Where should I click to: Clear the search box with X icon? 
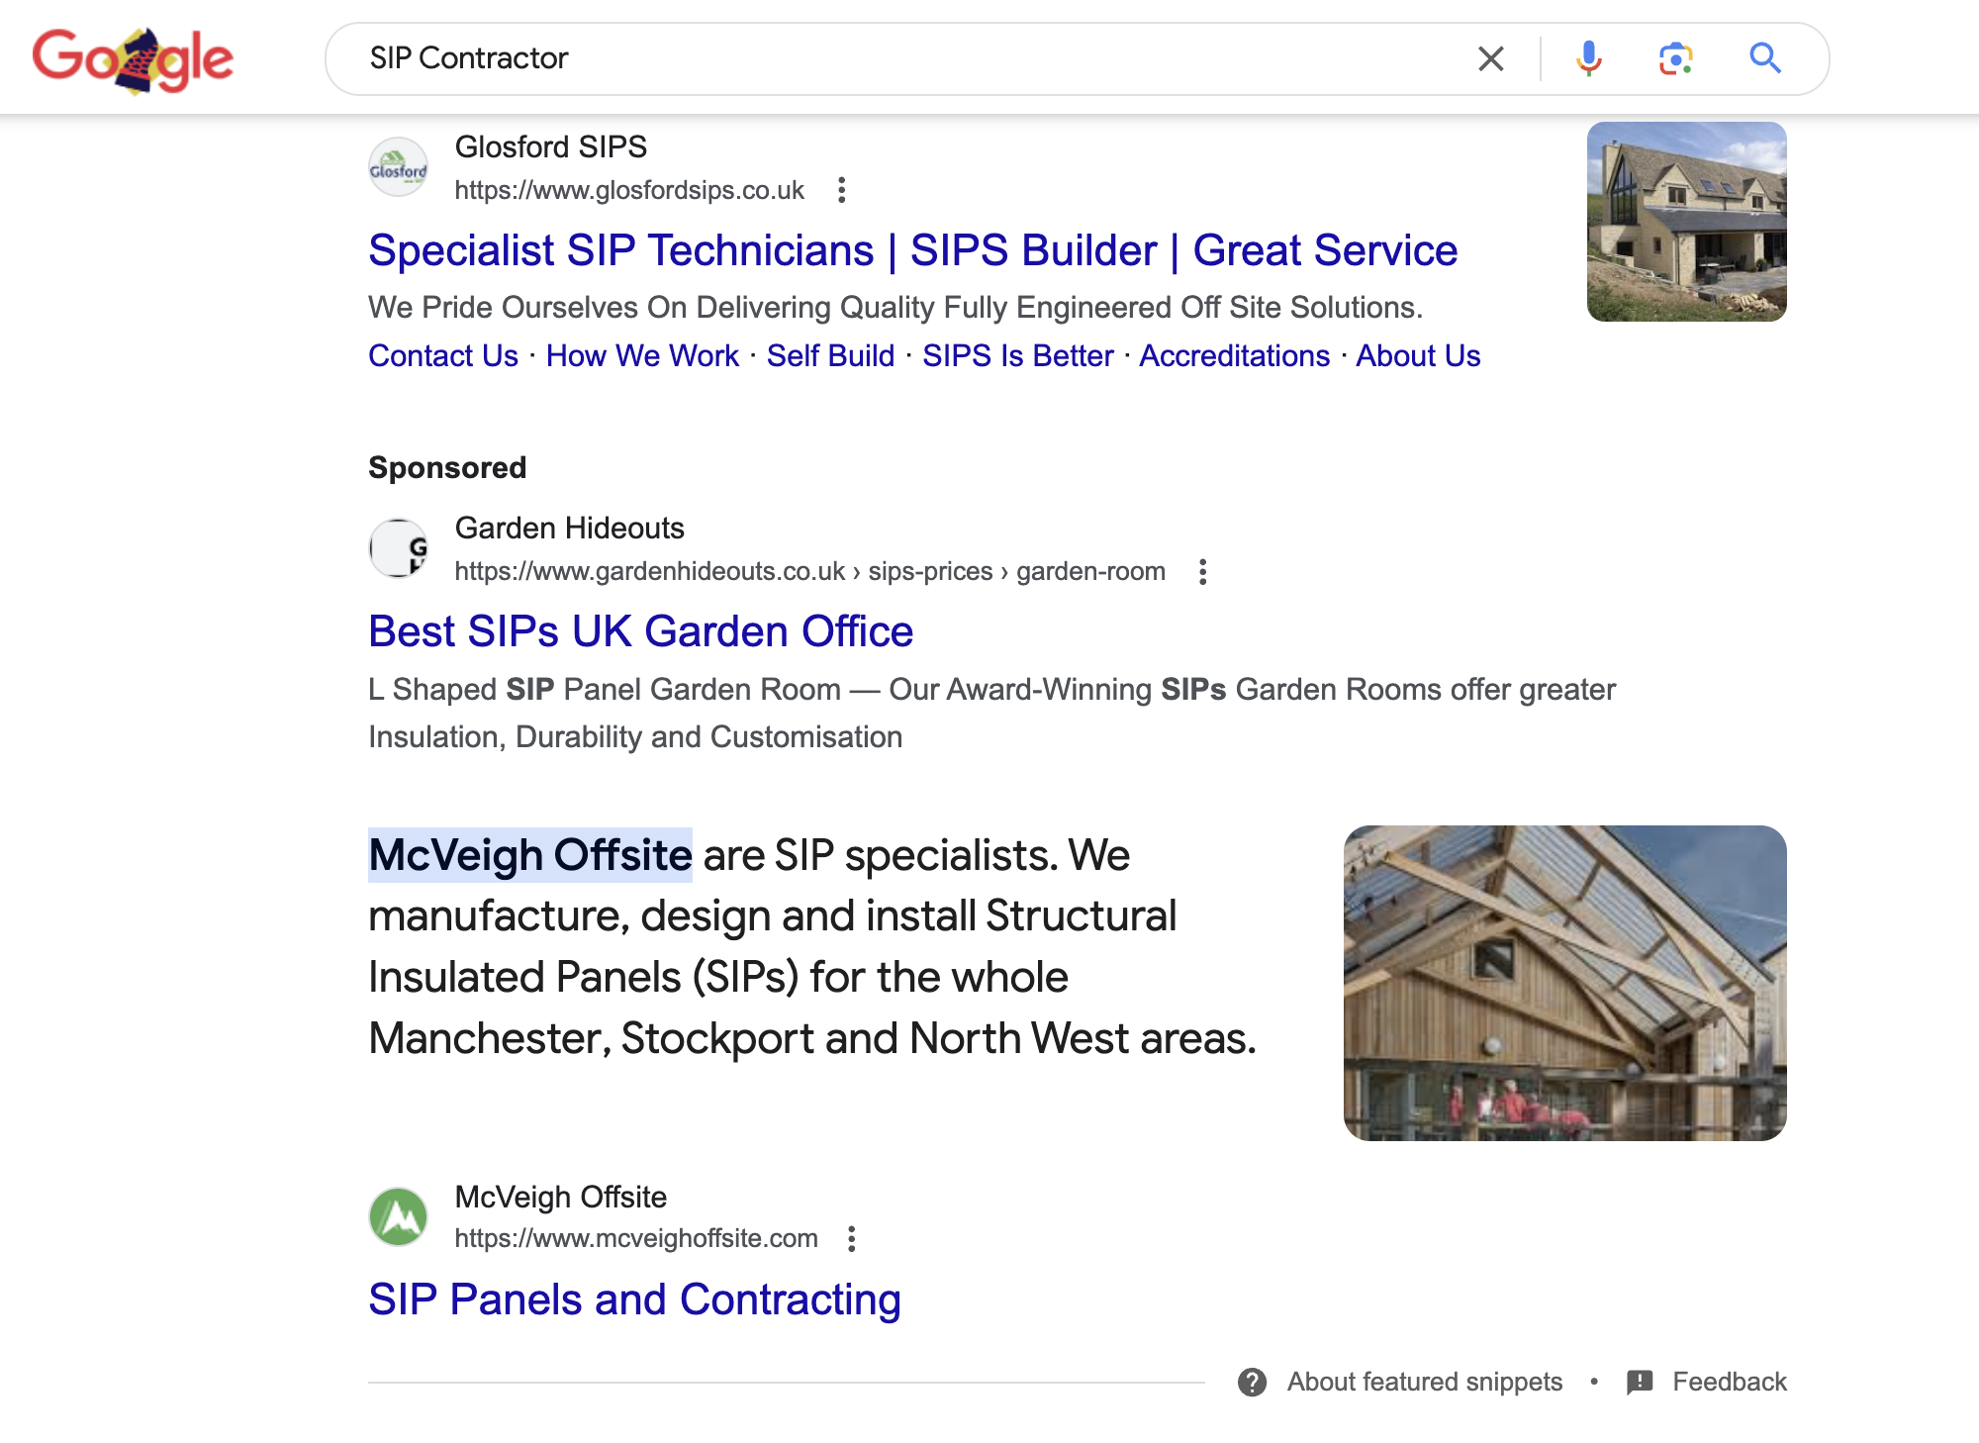tap(1490, 58)
